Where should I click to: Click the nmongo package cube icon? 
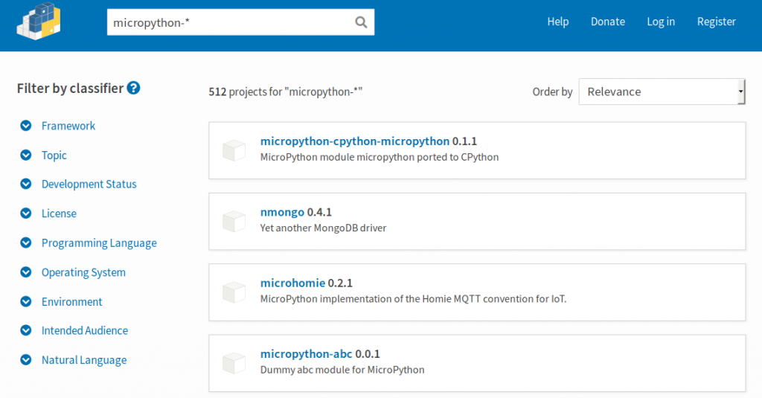click(x=234, y=222)
